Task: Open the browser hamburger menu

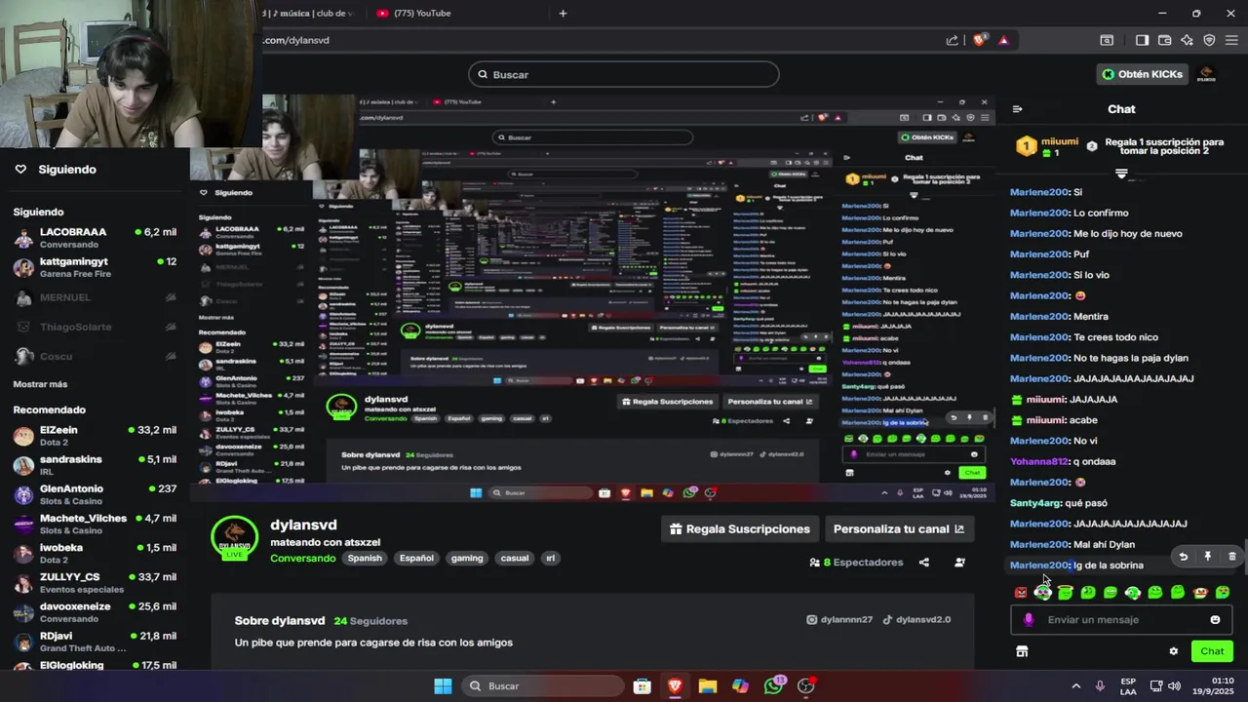Action: point(1231,40)
